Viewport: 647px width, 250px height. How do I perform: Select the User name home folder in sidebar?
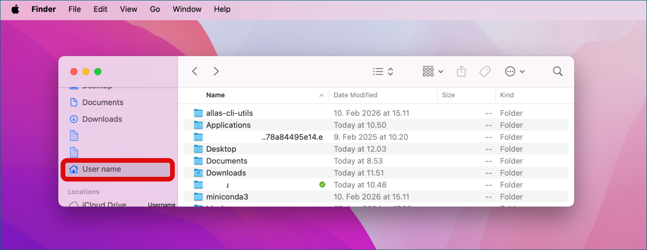click(x=117, y=169)
